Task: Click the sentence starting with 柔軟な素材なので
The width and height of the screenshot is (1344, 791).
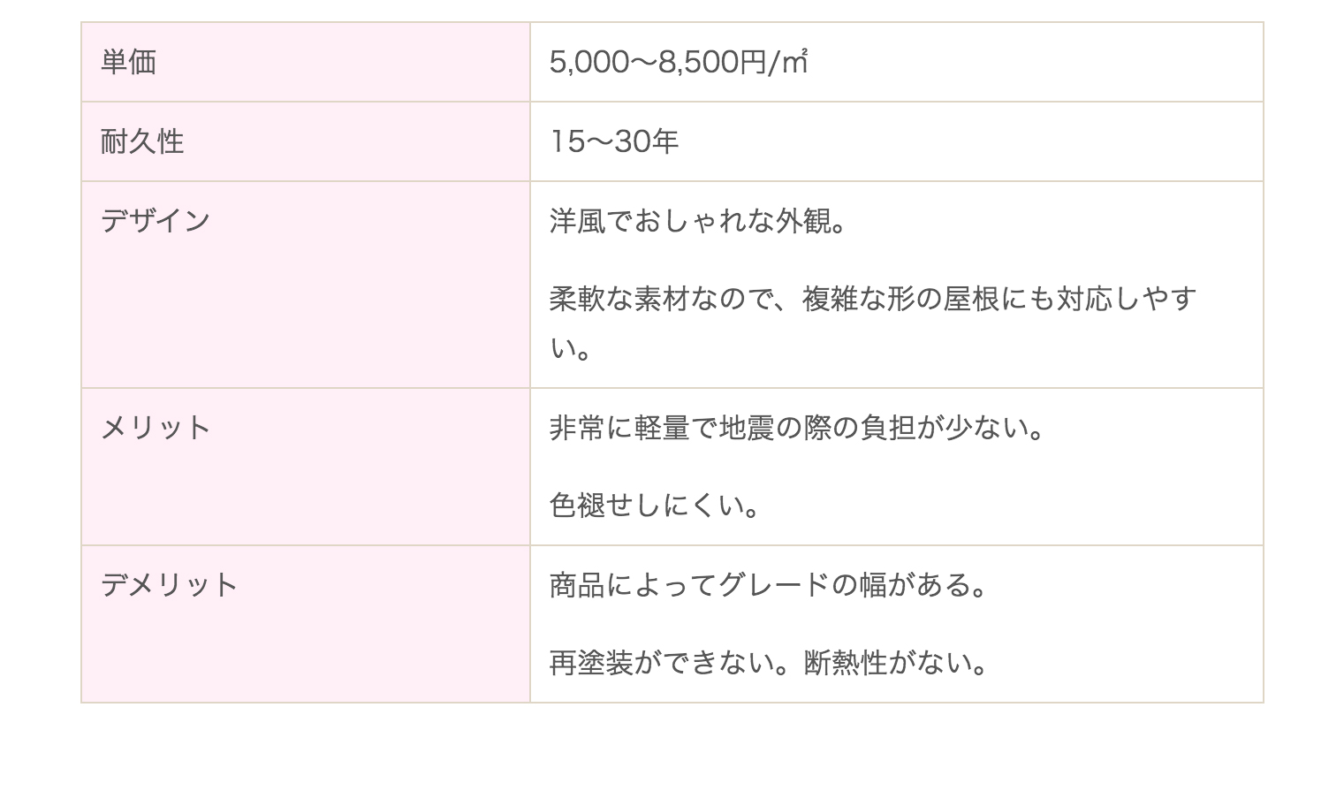Action: (873, 323)
